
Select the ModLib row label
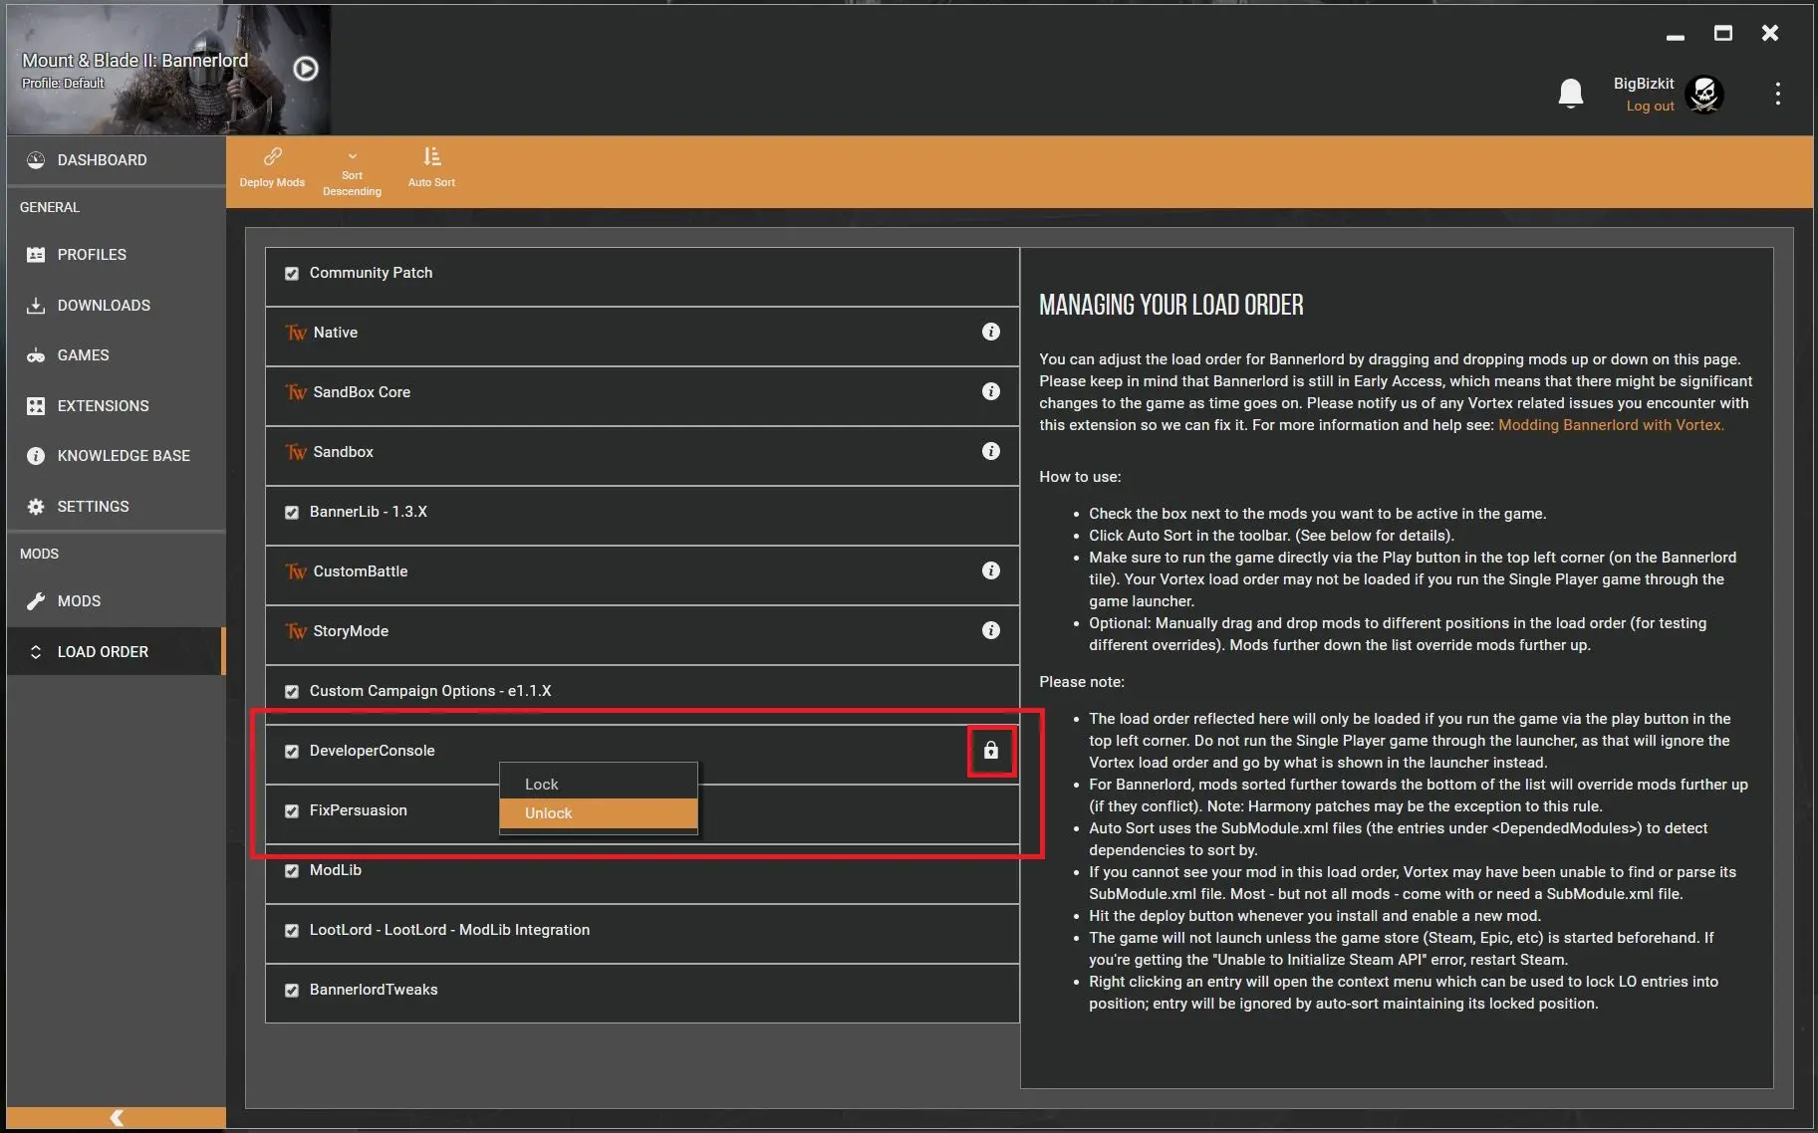pos(335,870)
